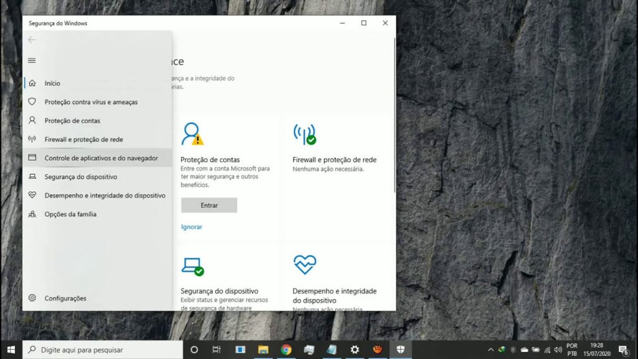638x359 pixels.
Task: Open Proteção contra vírus e ameaças
Action: tap(91, 102)
